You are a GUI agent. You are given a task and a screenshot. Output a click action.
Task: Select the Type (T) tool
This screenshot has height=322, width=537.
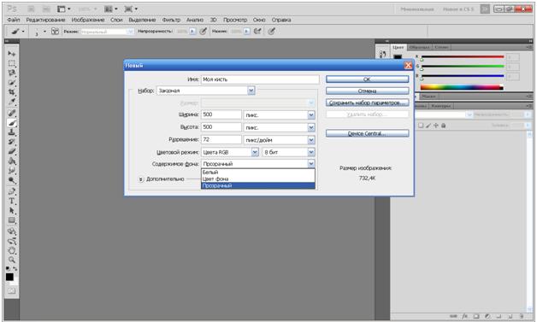coord(12,201)
